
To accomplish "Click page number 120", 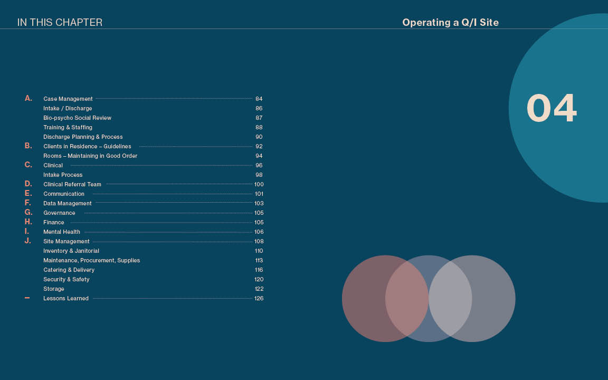I will pyautogui.click(x=259, y=279).
